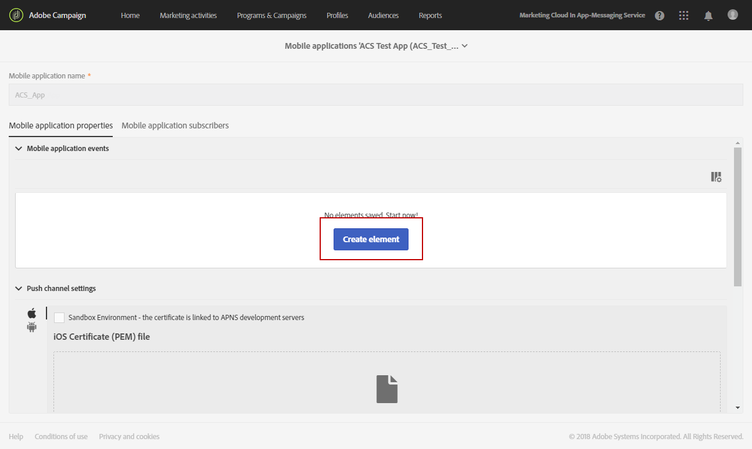Image resolution: width=752 pixels, height=449 pixels.
Task: Click the 'No elements saved. Start now!' text
Action: [371, 215]
